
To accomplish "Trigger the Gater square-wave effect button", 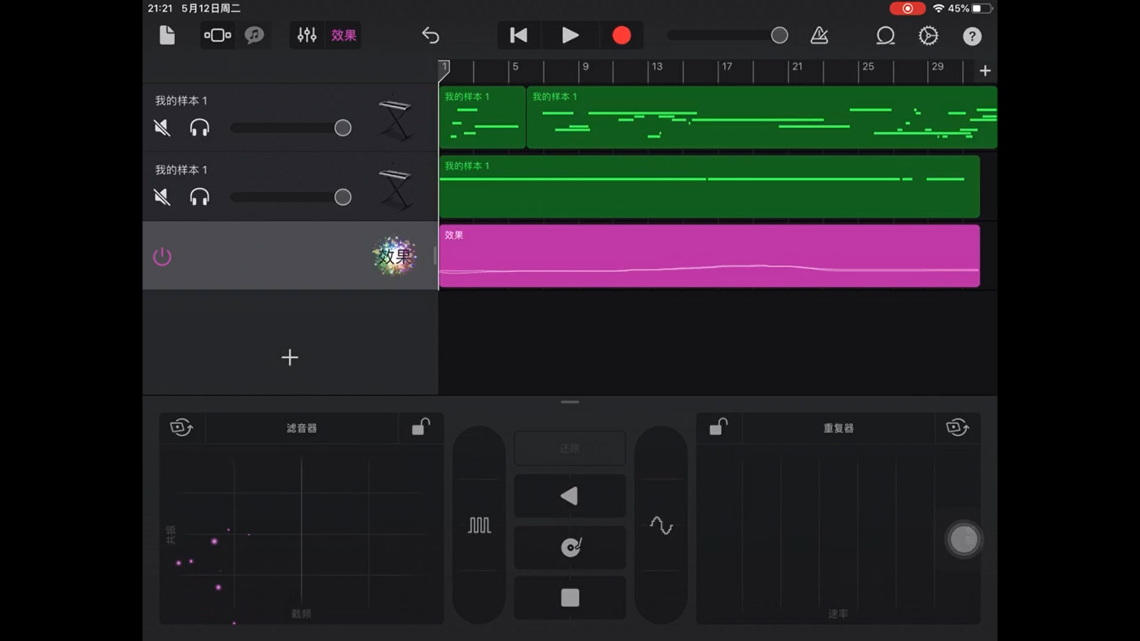I will [479, 525].
